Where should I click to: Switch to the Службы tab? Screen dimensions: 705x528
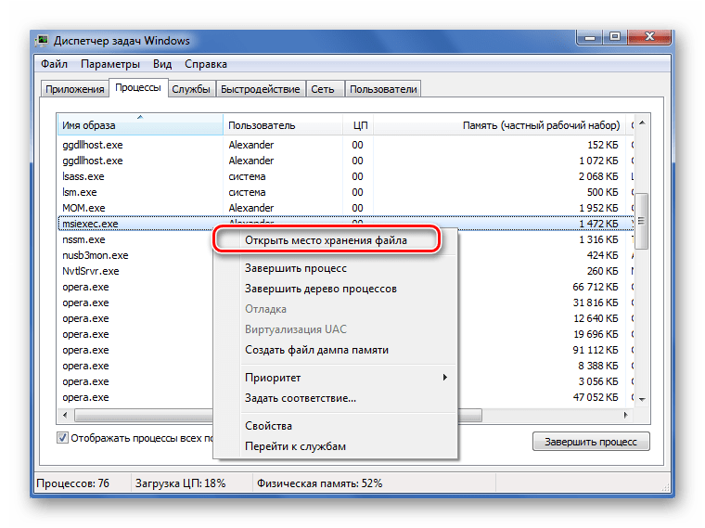[191, 89]
